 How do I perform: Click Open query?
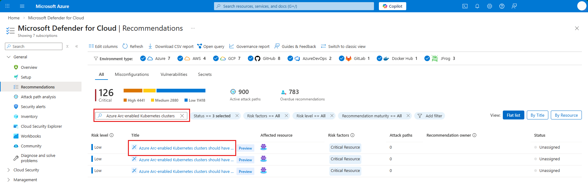pos(211,46)
